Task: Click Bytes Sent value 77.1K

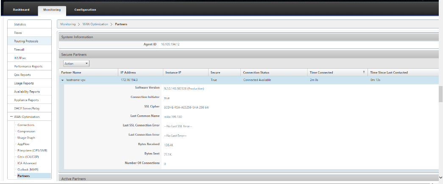Action: click(167, 154)
